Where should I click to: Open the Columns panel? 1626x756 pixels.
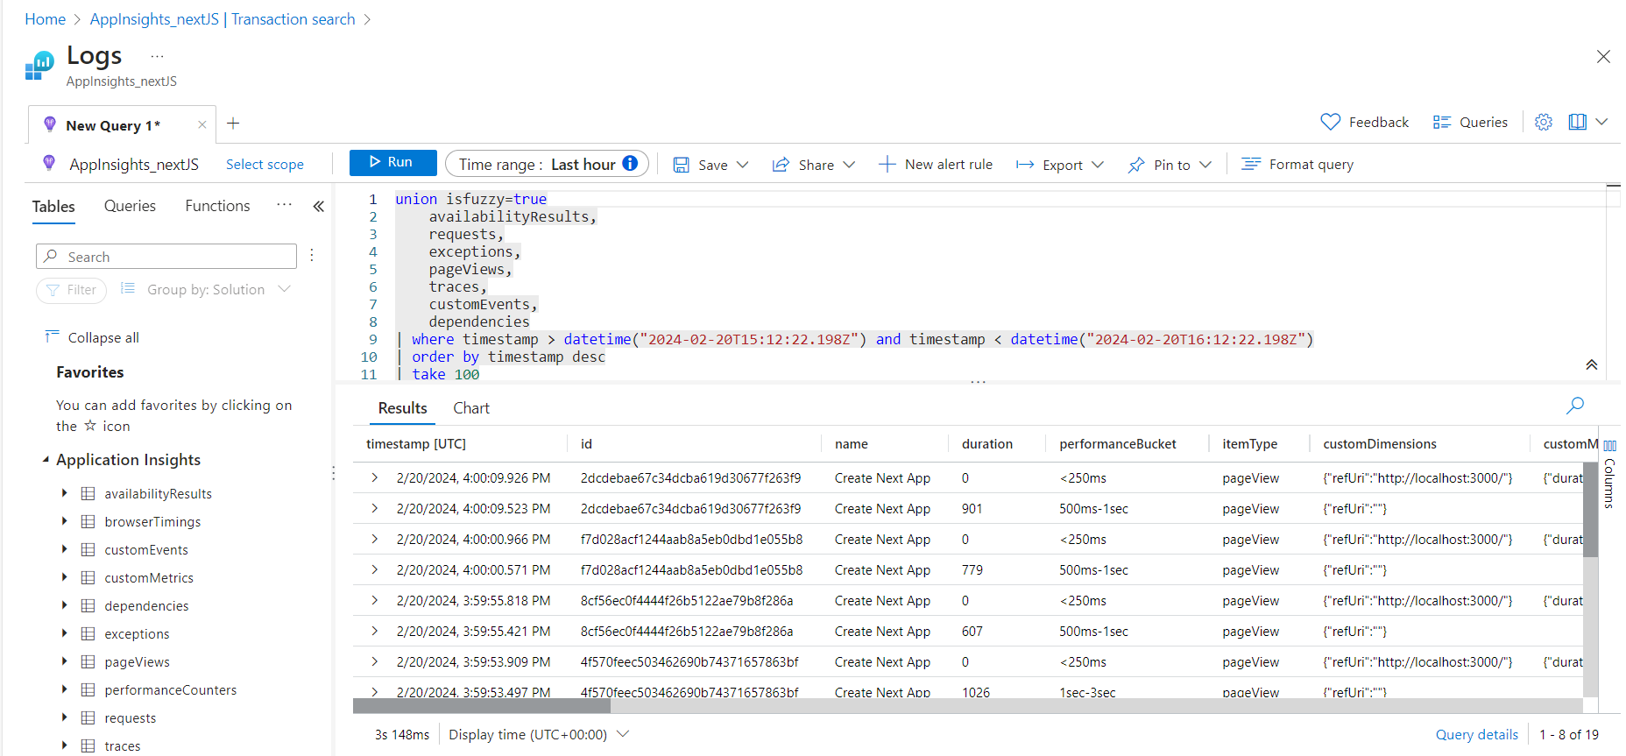1610,474
